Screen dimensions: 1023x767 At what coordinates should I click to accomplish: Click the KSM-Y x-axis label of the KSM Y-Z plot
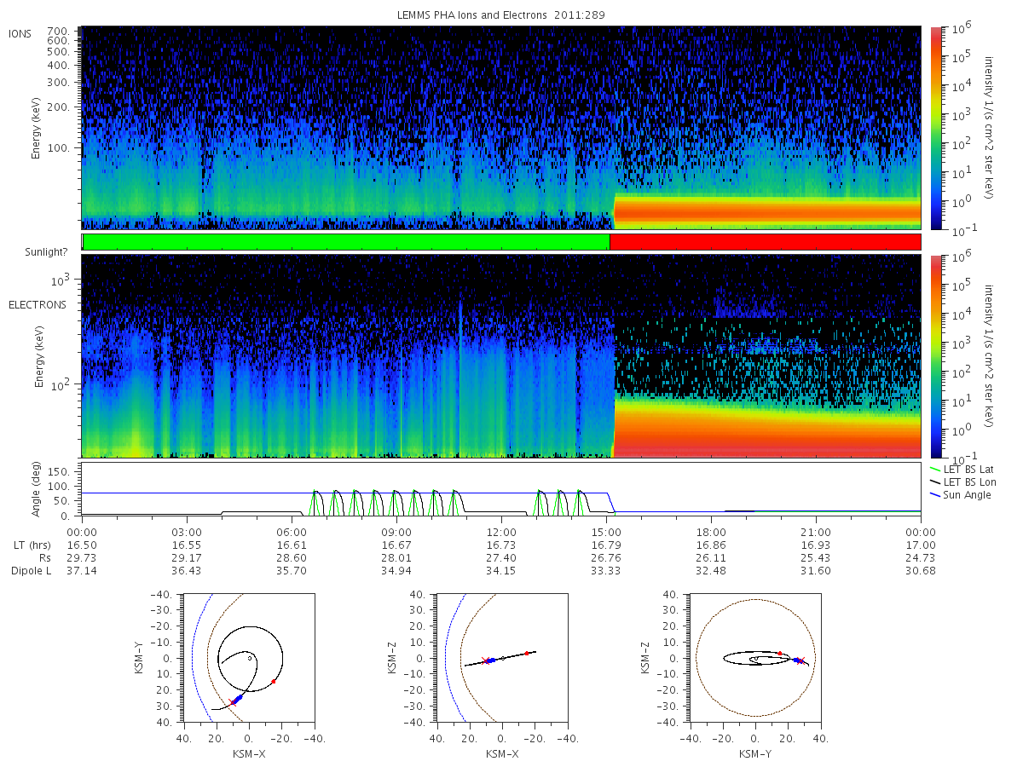[x=754, y=753]
